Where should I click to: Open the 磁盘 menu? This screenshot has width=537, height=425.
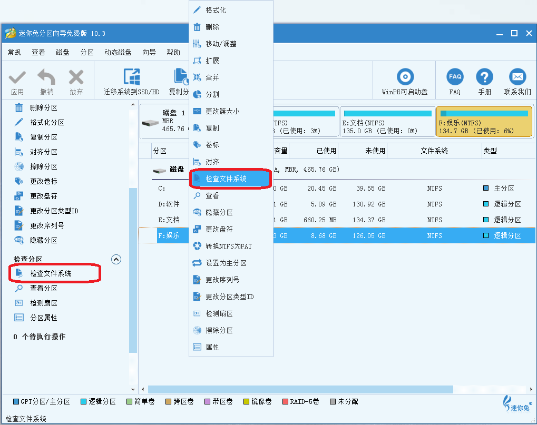tap(63, 52)
